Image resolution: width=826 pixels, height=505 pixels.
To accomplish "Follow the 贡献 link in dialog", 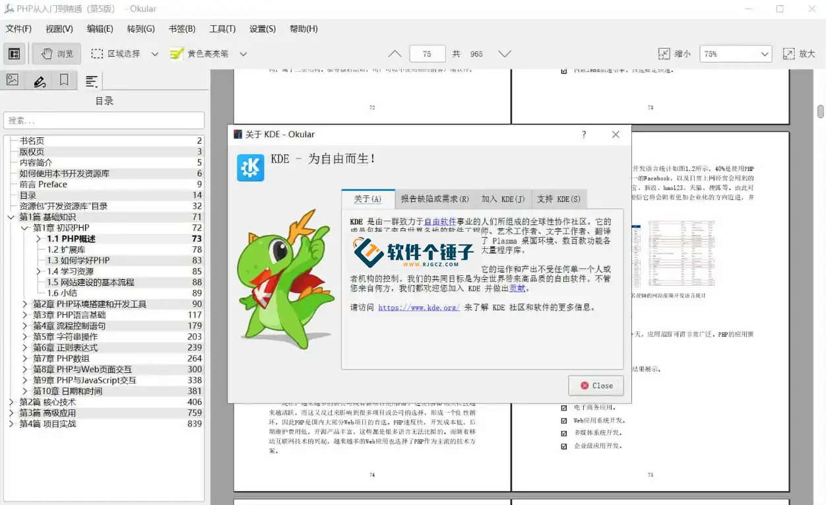I will point(517,288).
